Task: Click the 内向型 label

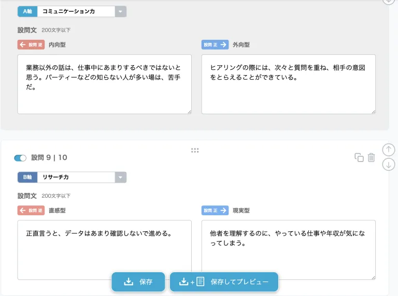Action: (x=57, y=45)
